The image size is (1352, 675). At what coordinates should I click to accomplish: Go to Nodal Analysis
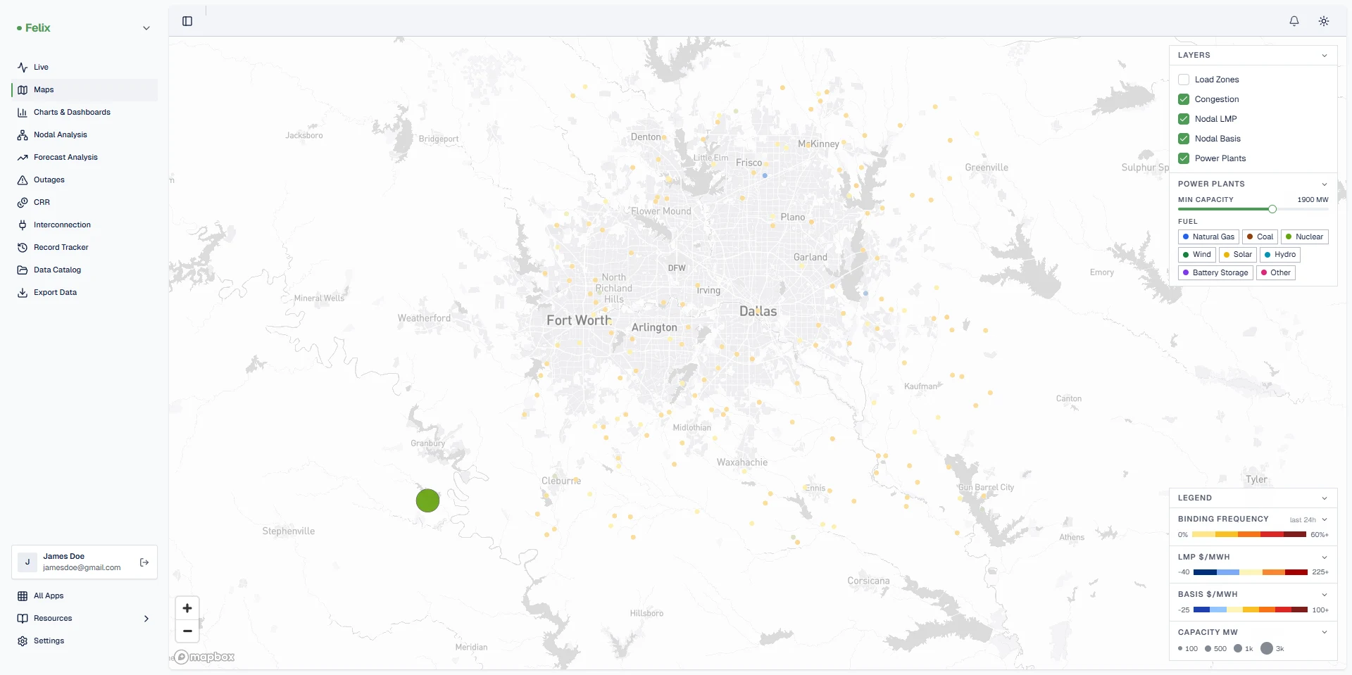(84, 135)
